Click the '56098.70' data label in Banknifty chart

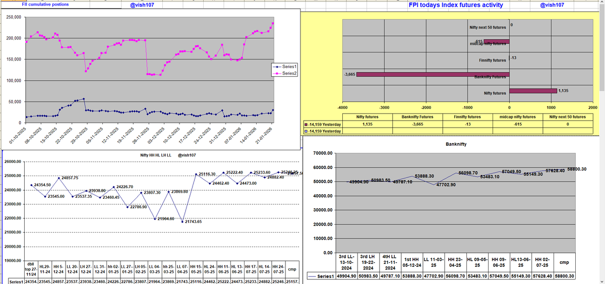pos(468,173)
